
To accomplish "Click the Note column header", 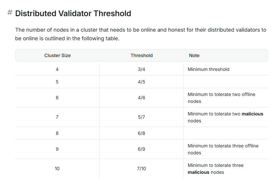I will [194, 55].
